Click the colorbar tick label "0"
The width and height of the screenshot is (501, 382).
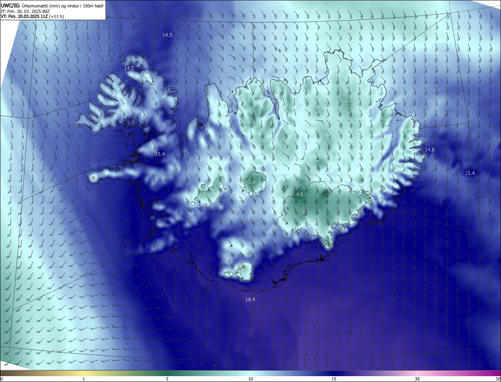point(2,379)
